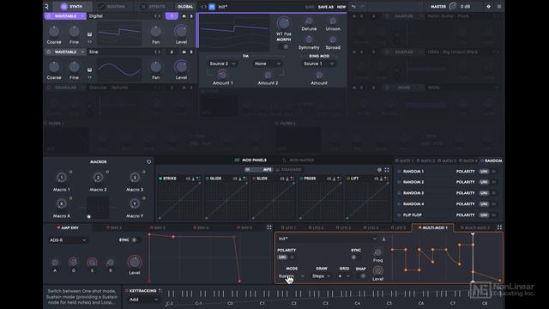This screenshot has height=309, width=549.
Task: Switch to the Effects tab
Action: pyautogui.click(x=153, y=6)
